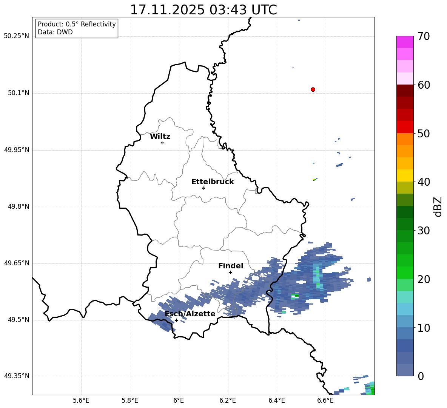Viewport: 447px width, 408px height.
Task: Click the 49.35°N latitude tick label
Action: click(x=17, y=376)
